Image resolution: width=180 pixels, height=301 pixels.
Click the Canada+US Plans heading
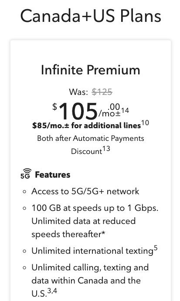(91, 16)
